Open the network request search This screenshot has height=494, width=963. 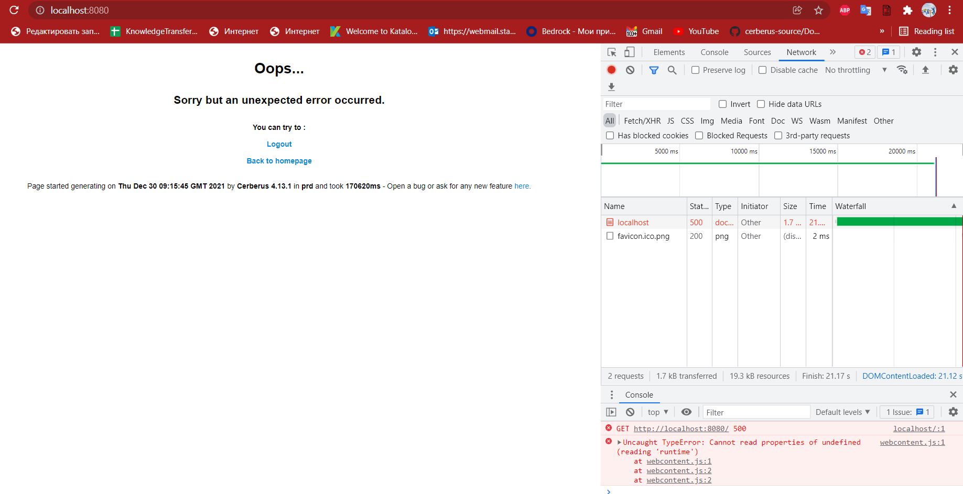tap(672, 70)
